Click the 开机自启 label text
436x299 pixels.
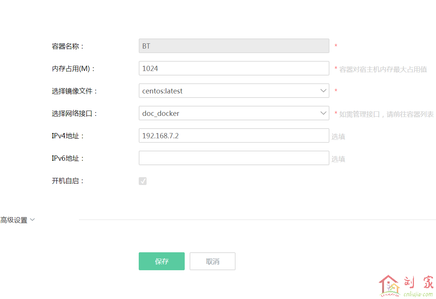point(68,181)
